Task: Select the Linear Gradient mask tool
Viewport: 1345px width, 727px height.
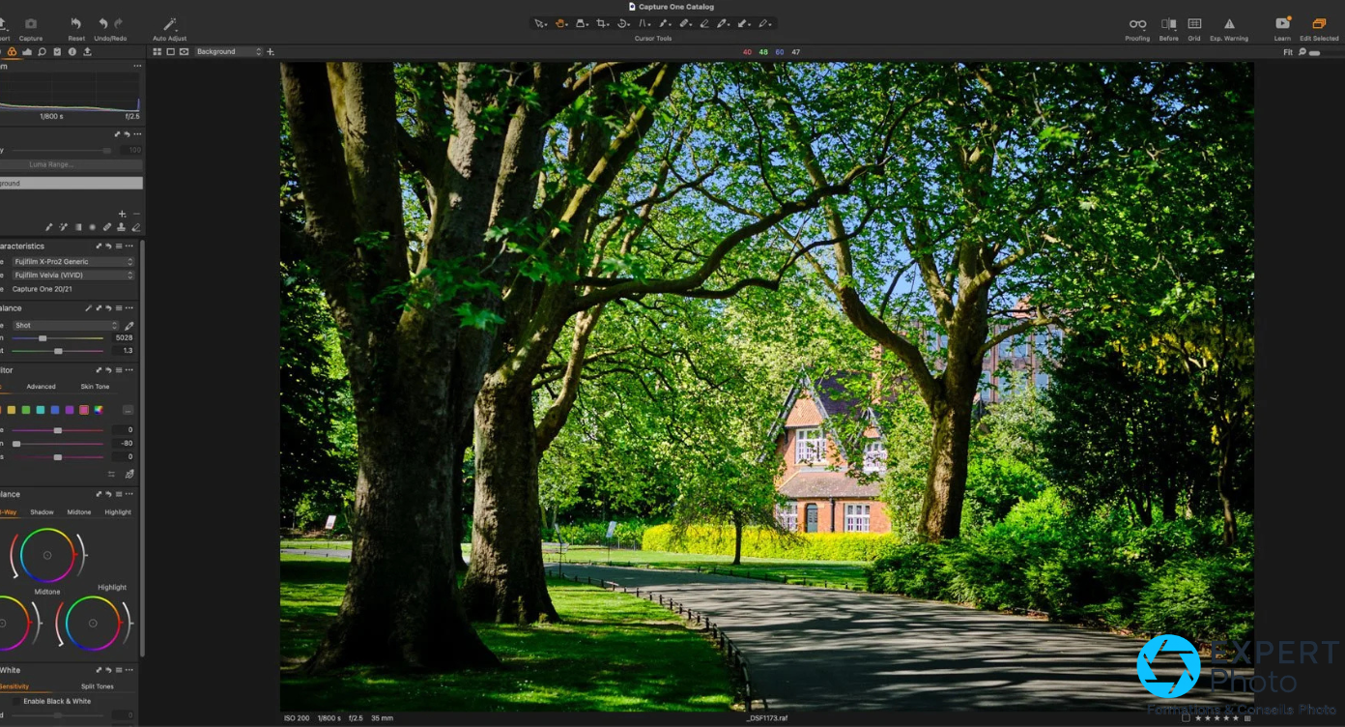Action: [78, 227]
